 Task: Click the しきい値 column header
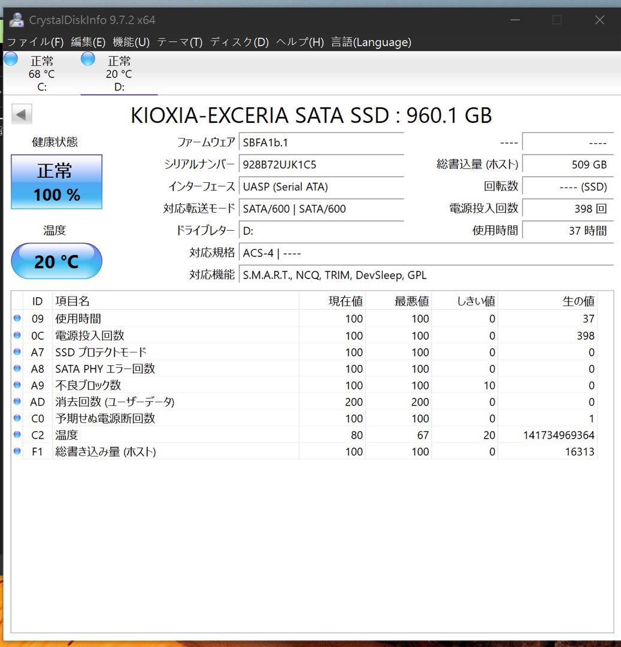click(x=465, y=301)
